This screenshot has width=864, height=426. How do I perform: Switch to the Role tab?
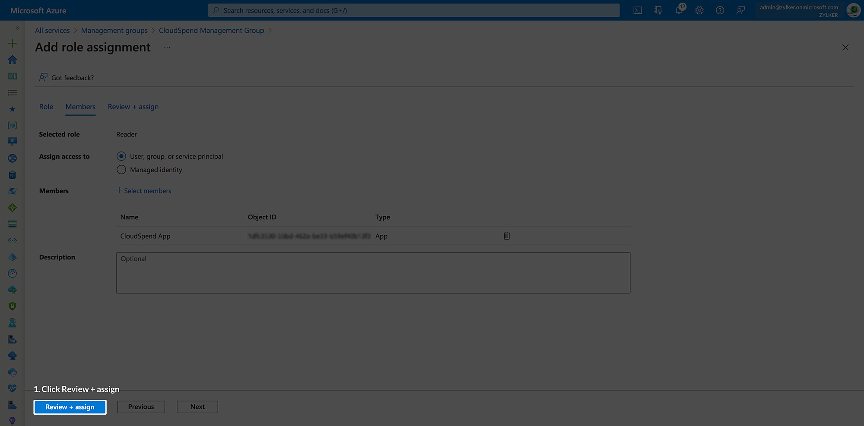pyautogui.click(x=46, y=107)
